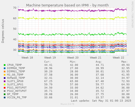The width and height of the screenshot is (135, 107).
Task: Select the M2_G0_TEMP legend label
Action: [15, 75]
